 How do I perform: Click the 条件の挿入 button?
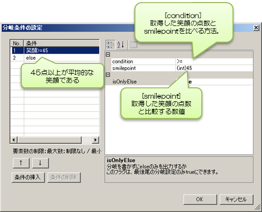tap(28, 177)
